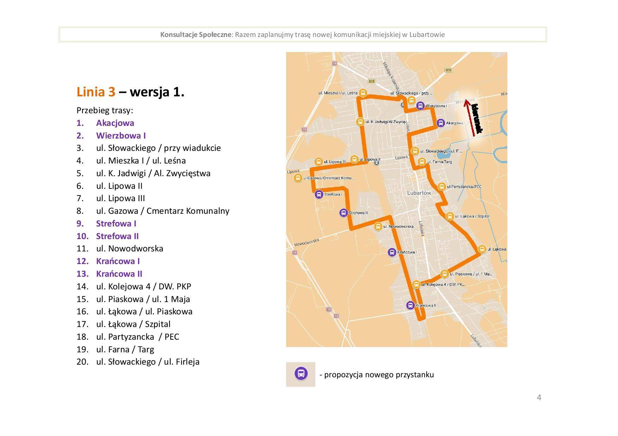This screenshot has width=618, height=436.
Task: Click the ul. Łąkowa / Szpital stop icon on the map
Action: (x=450, y=216)
